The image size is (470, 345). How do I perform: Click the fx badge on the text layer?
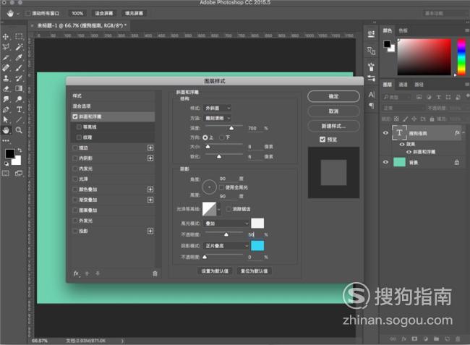coord(457,133)
